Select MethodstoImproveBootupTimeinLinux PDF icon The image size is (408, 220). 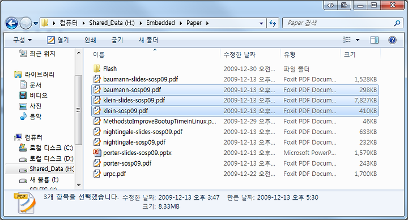[x=97, y=121]
